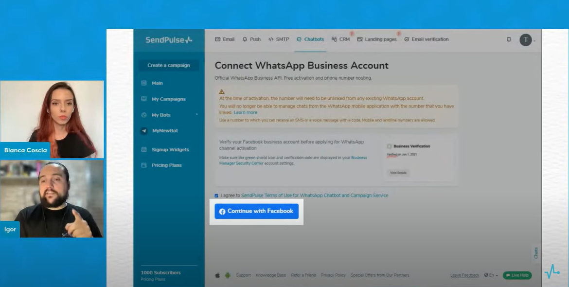Open the Landing pages tab

(x=377, y=39)
